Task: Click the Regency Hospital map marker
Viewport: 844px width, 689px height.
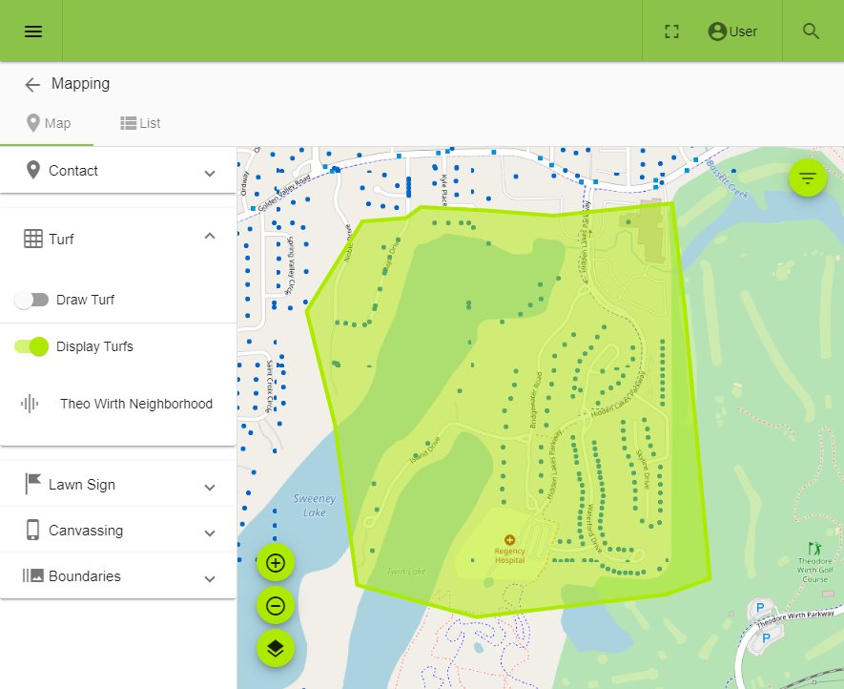Action: [509, 541]
